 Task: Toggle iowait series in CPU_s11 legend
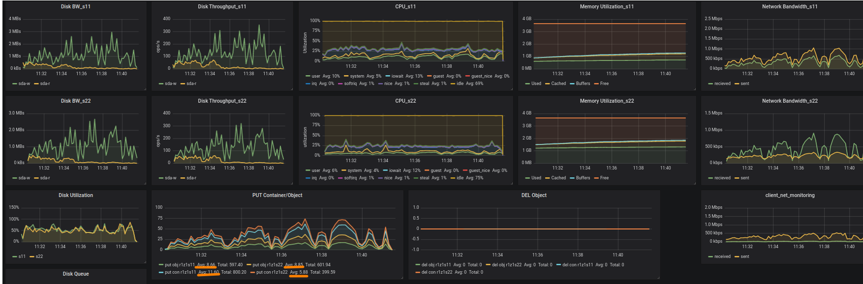point(397,76)
